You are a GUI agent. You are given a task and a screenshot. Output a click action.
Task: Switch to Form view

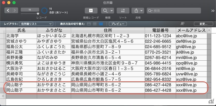(x=89, y=24)
